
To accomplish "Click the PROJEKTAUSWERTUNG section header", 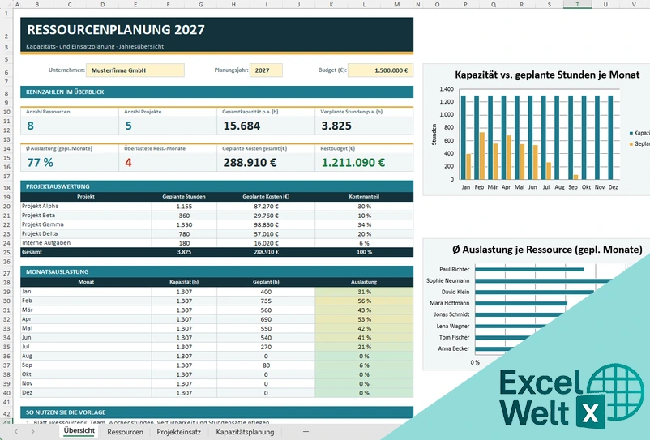I will point(217,186).
